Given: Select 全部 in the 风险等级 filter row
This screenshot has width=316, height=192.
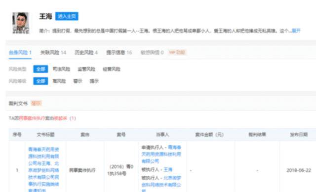Looking at the screenshot, I should point(40,81).
